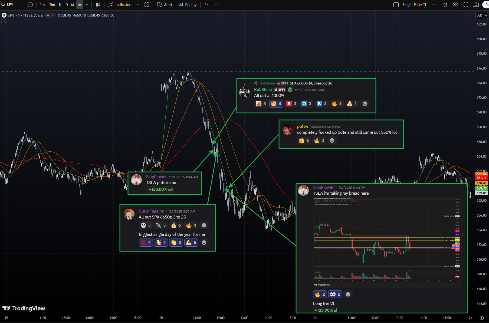This screenshot has height=323, width=489.
Task: Switch to the 15m timeframe
Action: [51, 5]
